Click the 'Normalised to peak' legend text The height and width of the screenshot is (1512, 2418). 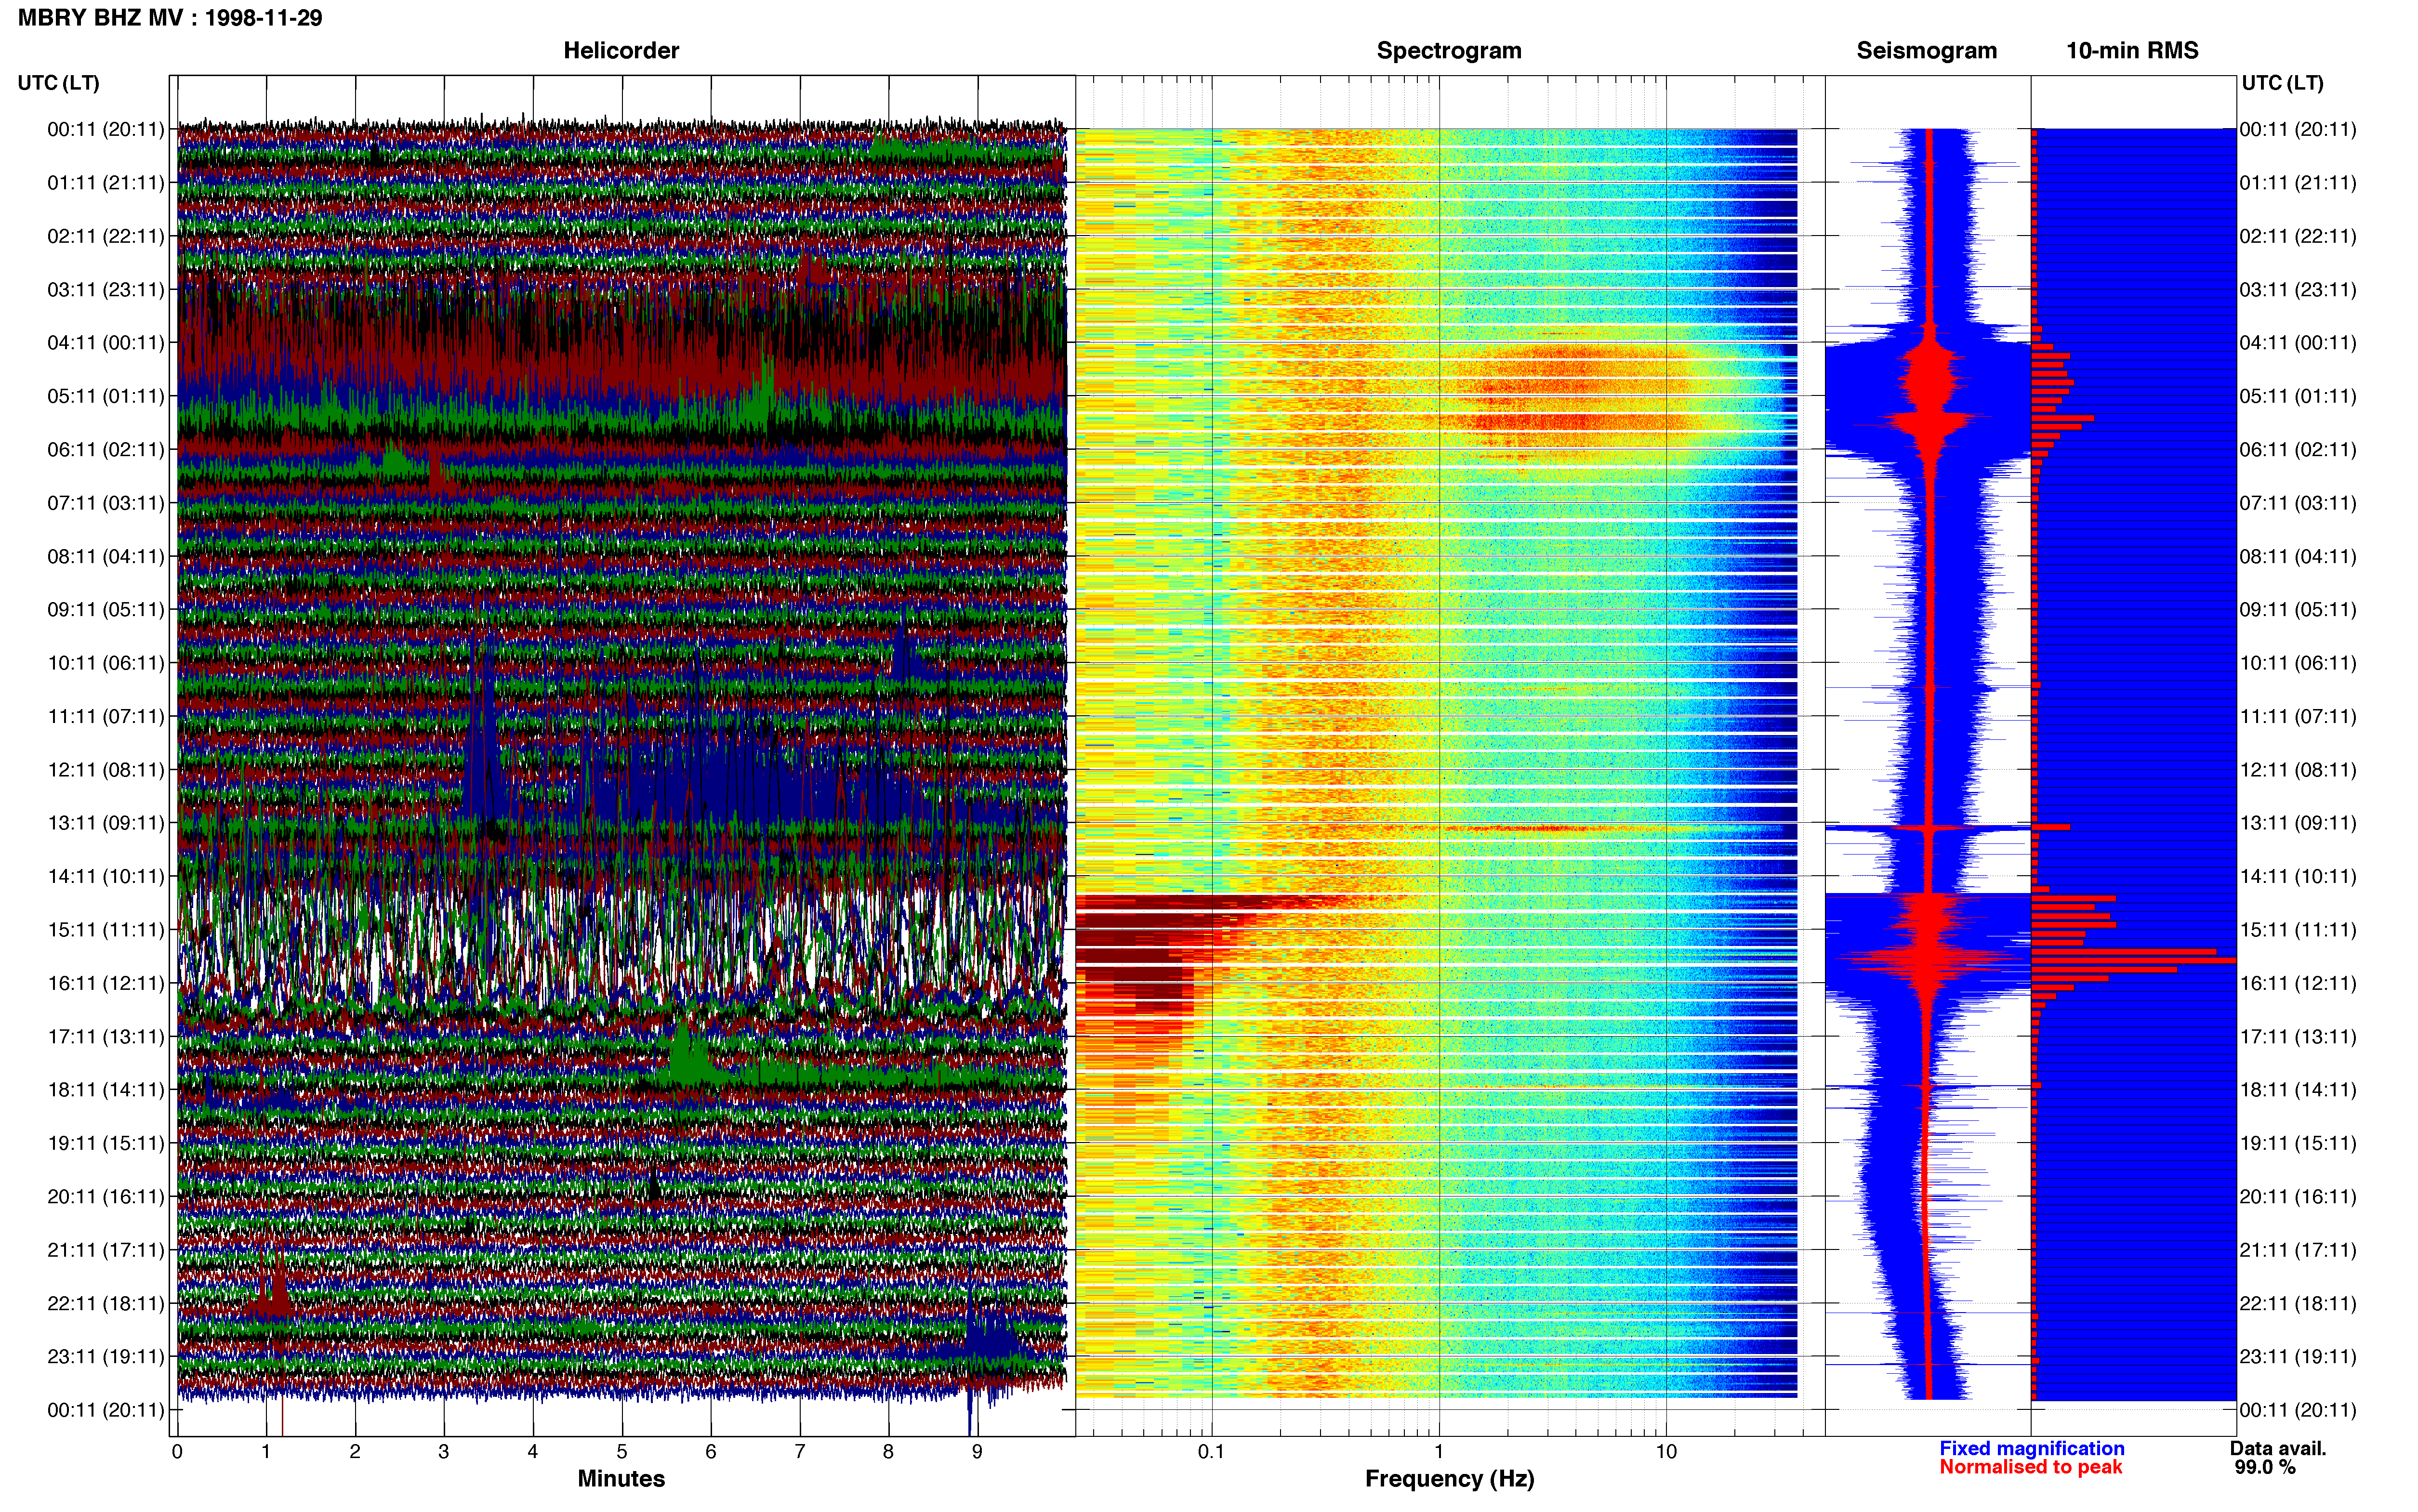(2030, 1468)
